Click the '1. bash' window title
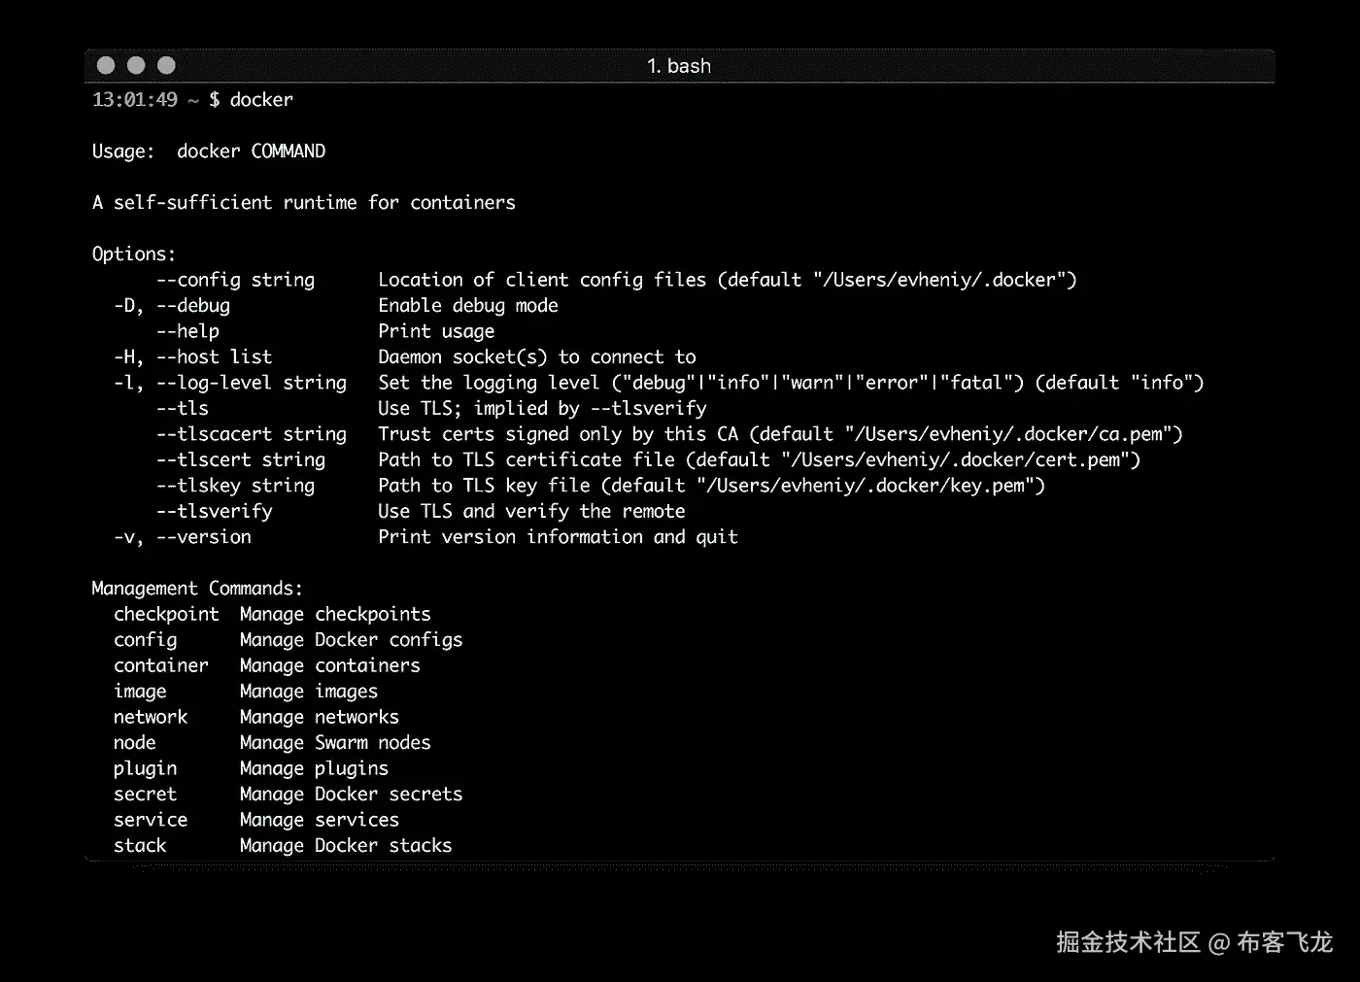This screenshot has width=1360, height=982. click(679, 66)
